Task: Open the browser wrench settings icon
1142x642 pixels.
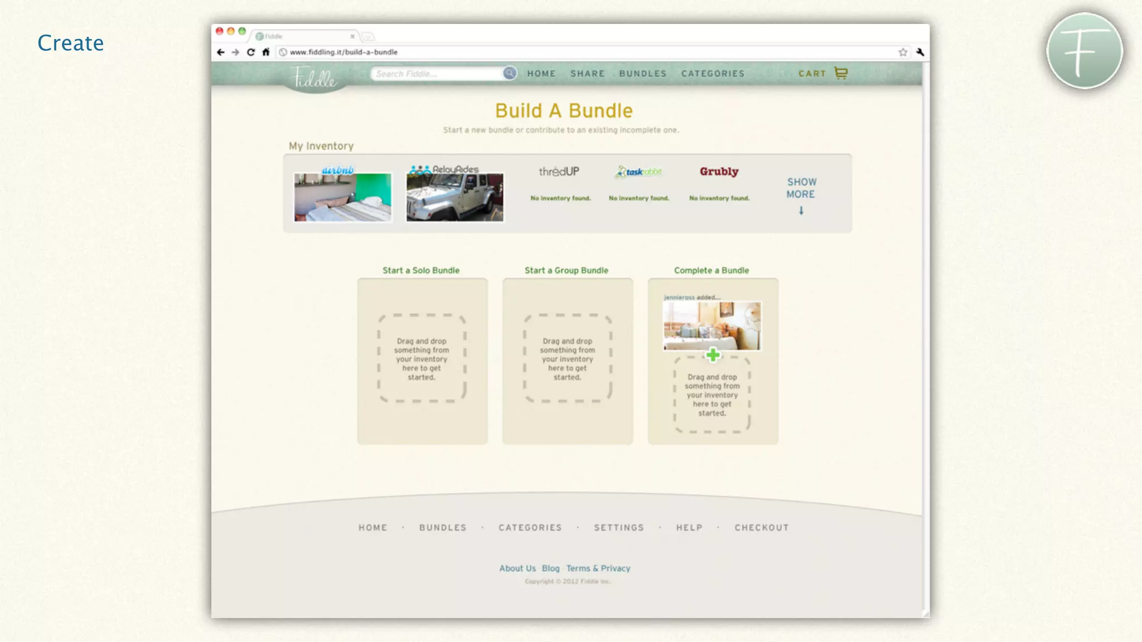Action: 920,52
